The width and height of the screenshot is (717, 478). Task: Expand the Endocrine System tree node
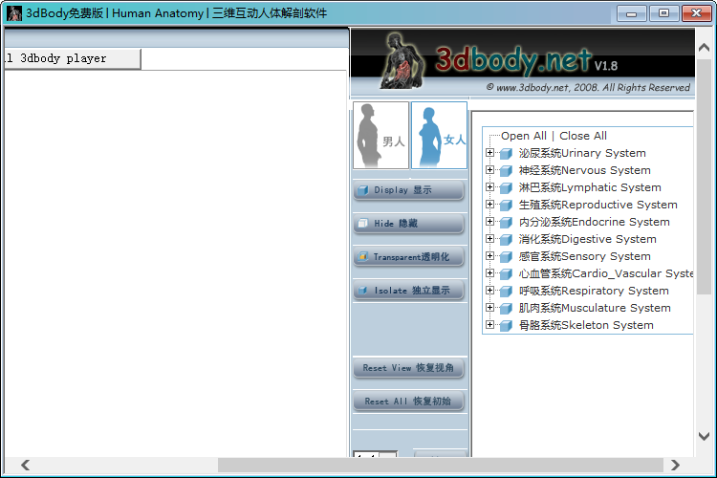[x=489, y=222]
